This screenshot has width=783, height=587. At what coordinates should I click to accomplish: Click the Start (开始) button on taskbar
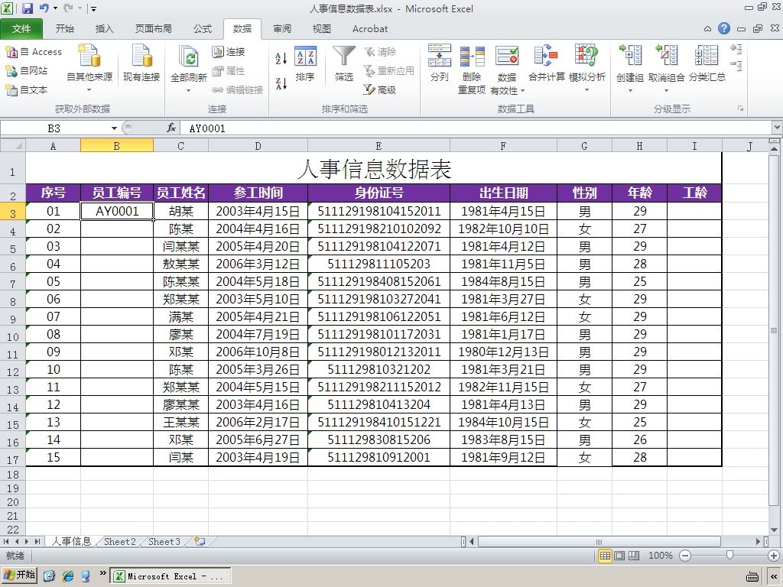(x=19, y=576)
